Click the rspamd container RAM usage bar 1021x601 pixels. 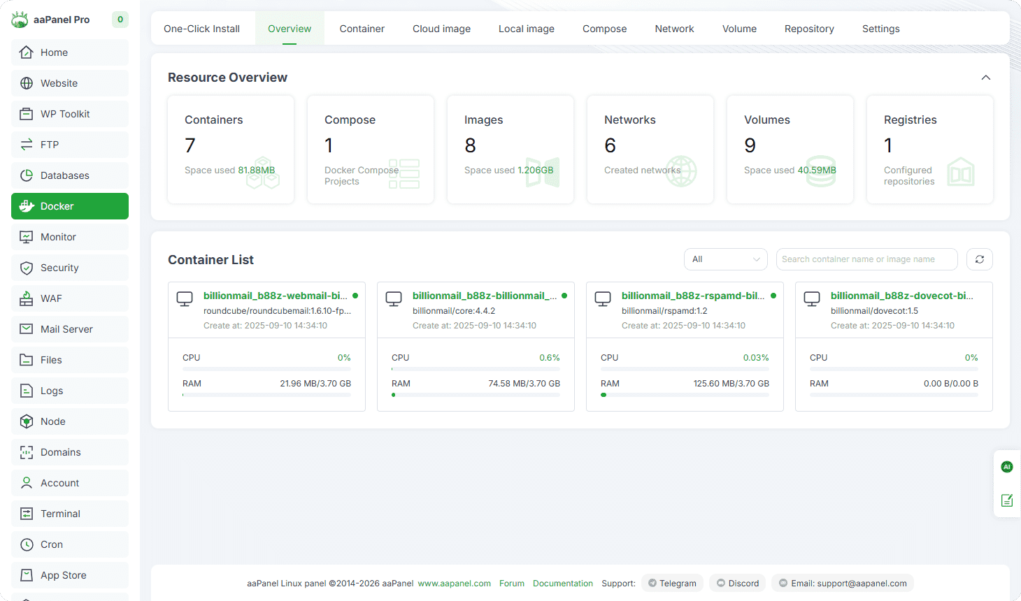pyautogui.click(x=684, y=395)
